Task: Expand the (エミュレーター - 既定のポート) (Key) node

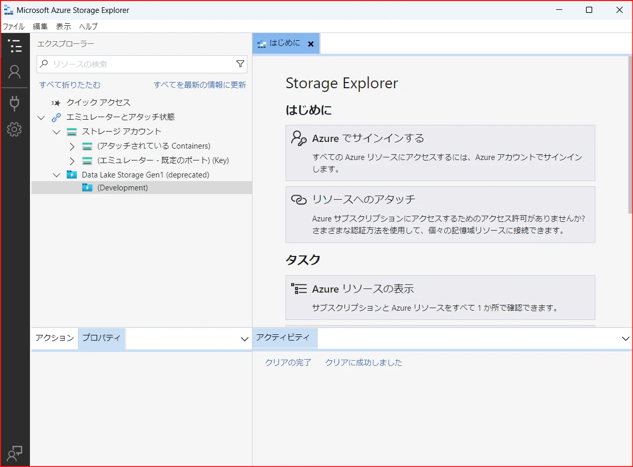Action: [72, 160]
